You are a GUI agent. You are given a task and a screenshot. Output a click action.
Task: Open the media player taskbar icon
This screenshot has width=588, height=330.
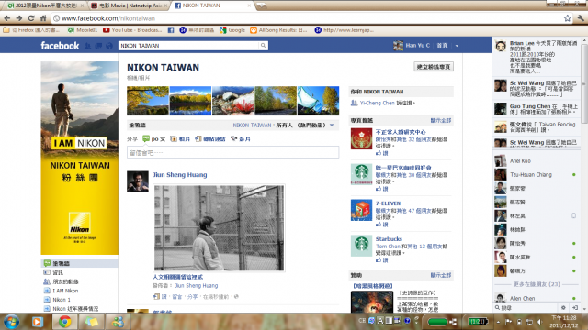click(x=37, y=322)
